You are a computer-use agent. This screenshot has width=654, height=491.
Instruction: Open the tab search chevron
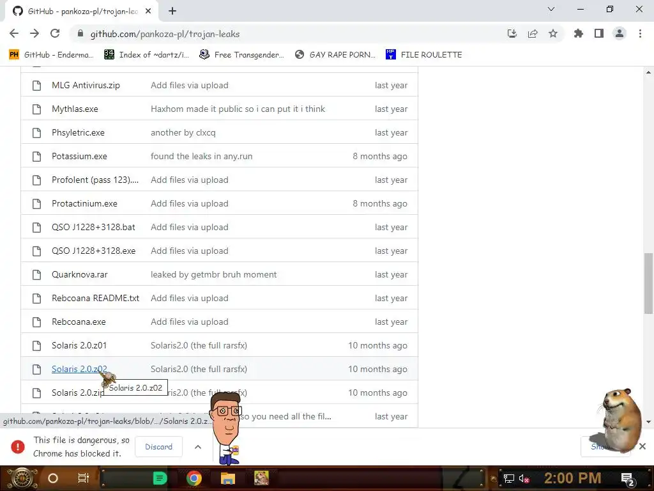click(551, 9)
